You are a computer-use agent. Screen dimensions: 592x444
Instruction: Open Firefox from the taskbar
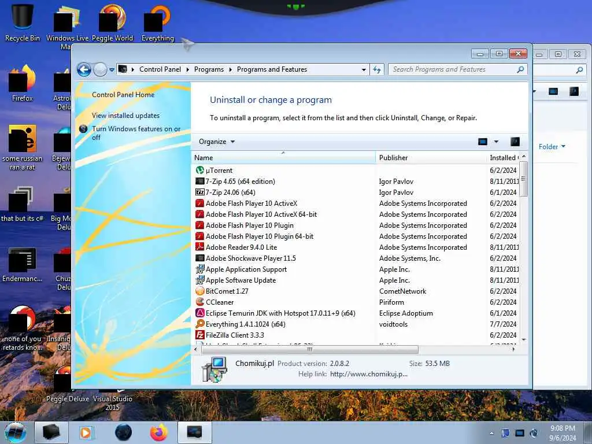(159, 432)
